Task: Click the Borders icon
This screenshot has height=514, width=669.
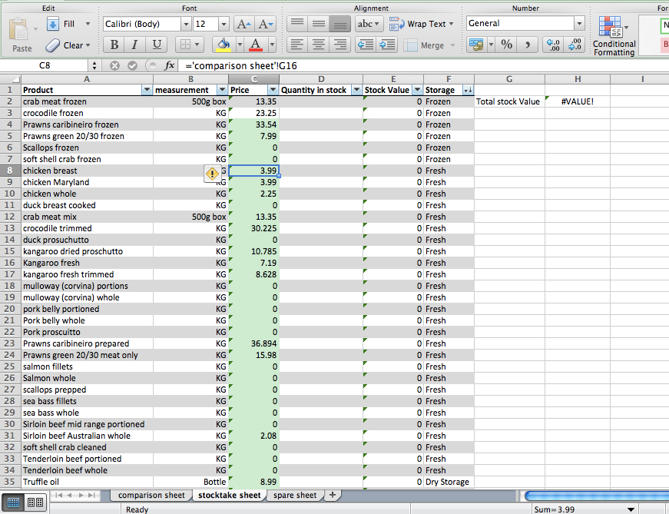Action: pyautogui.click(x=185, y=45)
